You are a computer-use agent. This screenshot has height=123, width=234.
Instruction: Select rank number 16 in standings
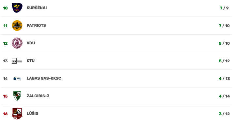pos(5,114)
